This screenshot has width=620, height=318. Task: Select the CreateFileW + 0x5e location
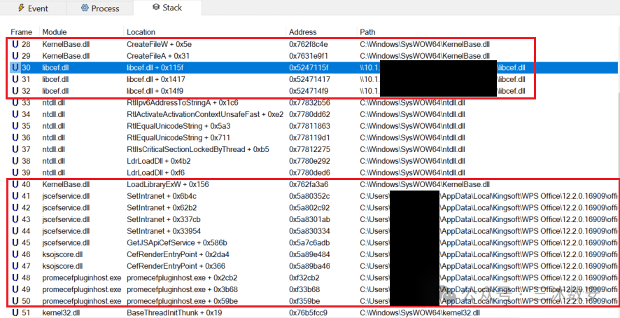pos(159,44)
